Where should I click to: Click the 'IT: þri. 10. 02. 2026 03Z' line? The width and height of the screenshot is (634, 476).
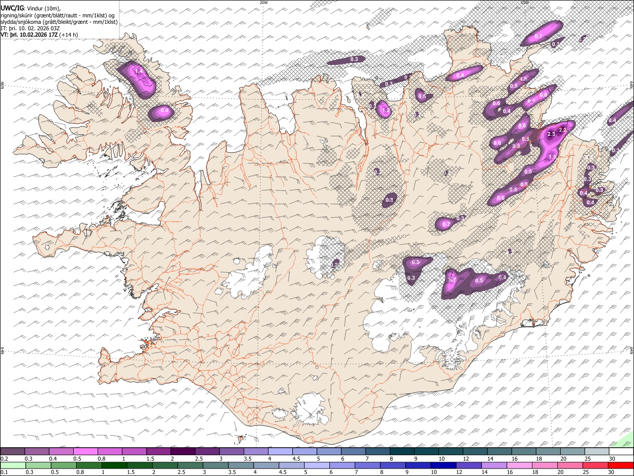pyautogui.click(x=30, y=28)
